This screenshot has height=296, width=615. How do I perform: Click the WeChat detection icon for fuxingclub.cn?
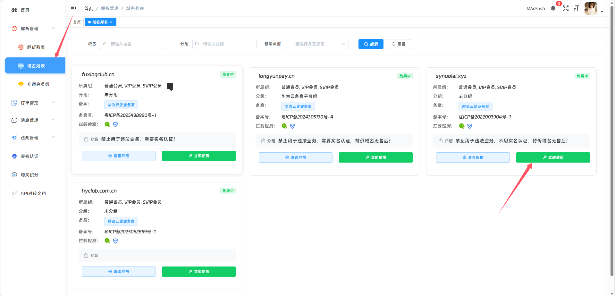107,124
